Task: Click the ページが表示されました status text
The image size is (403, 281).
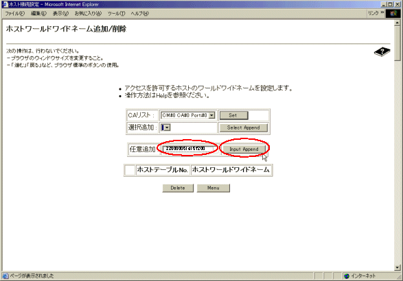Action: point(32,276)
